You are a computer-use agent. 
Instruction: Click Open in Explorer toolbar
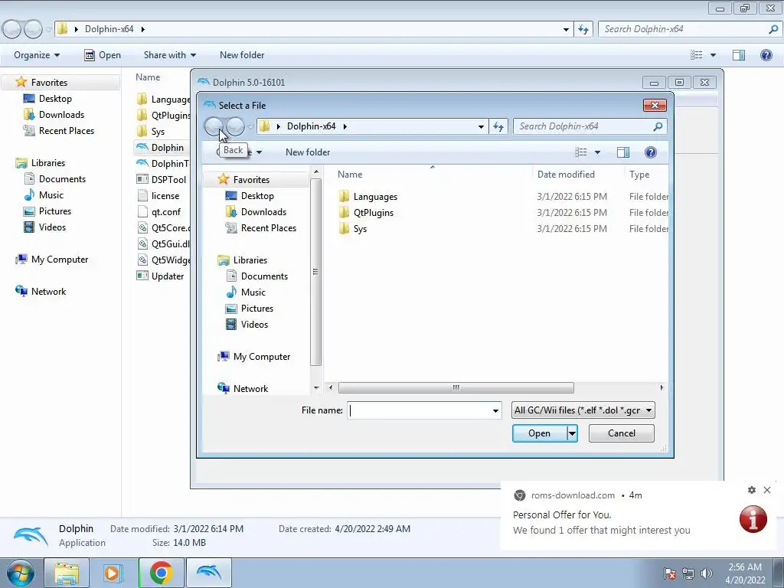(x=103, y=55)
